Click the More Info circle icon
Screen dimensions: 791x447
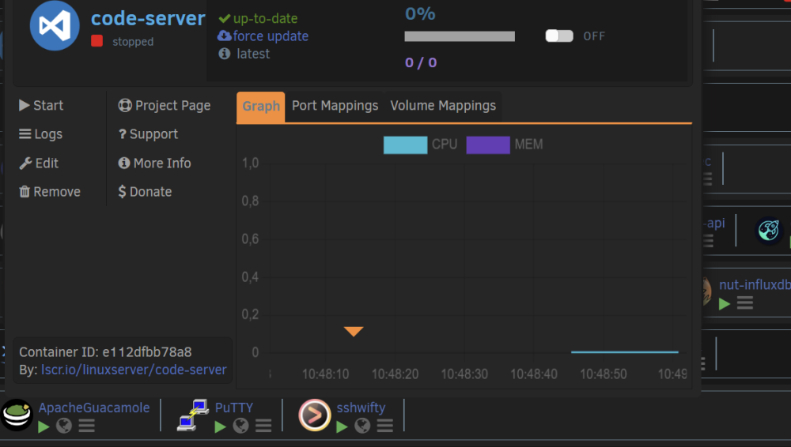coord(124,163)
